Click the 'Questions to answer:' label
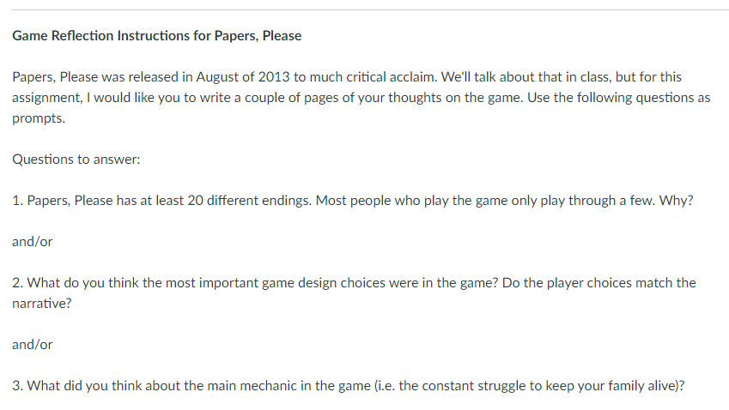Viewport: 729px width, 410px height. click(x=70, y=160)
